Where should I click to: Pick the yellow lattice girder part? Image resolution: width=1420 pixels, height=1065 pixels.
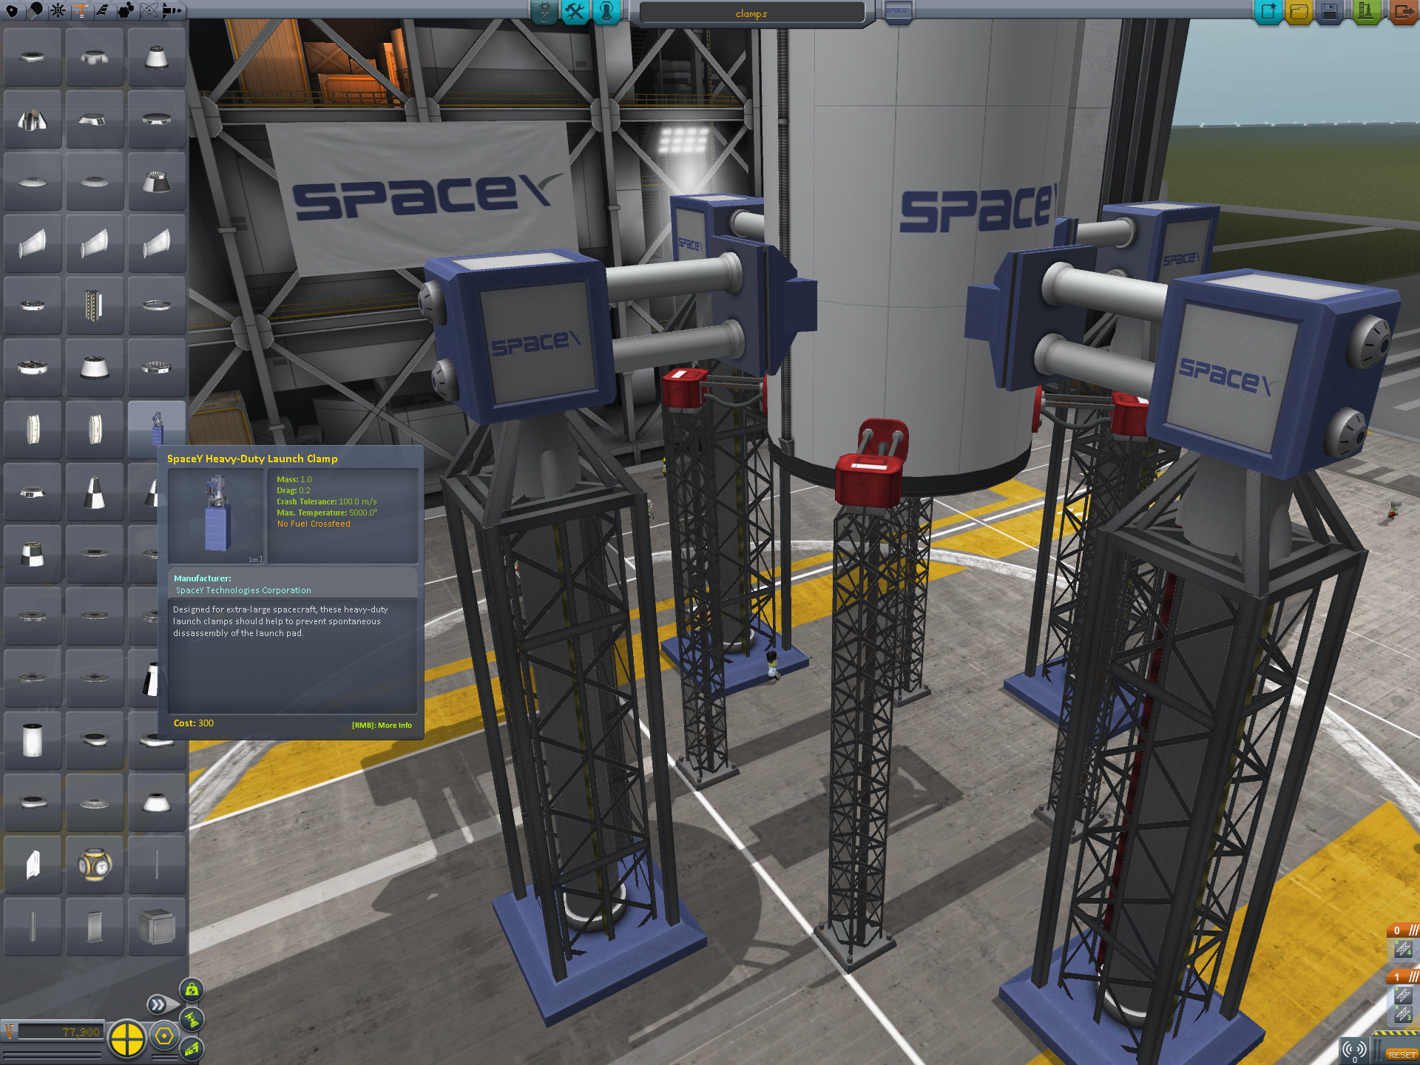coord(95,305)
